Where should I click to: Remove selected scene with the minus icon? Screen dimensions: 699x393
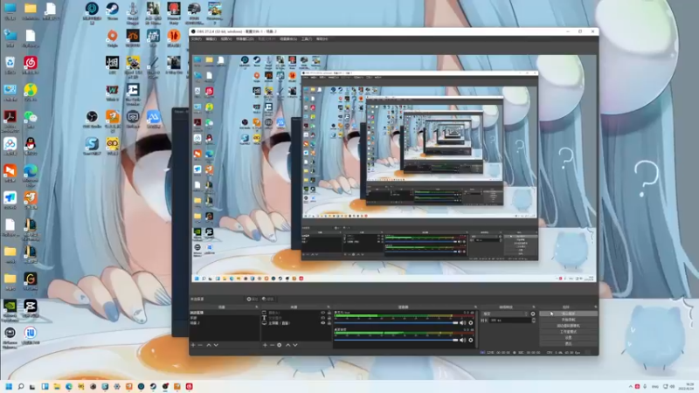tap(200, 345)
